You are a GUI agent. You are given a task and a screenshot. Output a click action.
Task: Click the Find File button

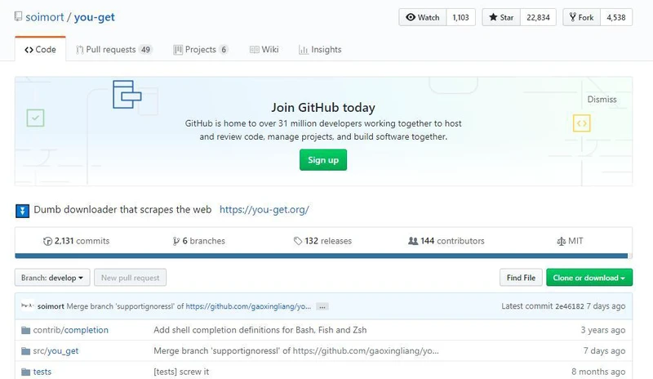click(521, 278)
